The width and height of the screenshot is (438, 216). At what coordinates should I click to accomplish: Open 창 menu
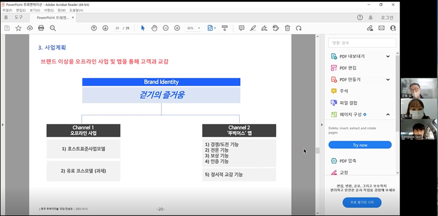(x=61, y=10)
